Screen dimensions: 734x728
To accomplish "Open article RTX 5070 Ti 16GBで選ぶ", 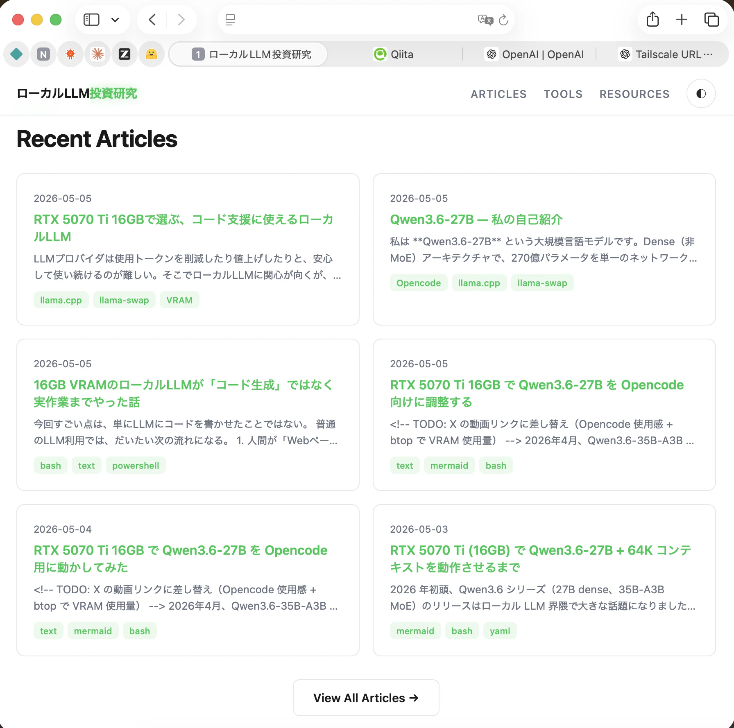I will 183,228.
